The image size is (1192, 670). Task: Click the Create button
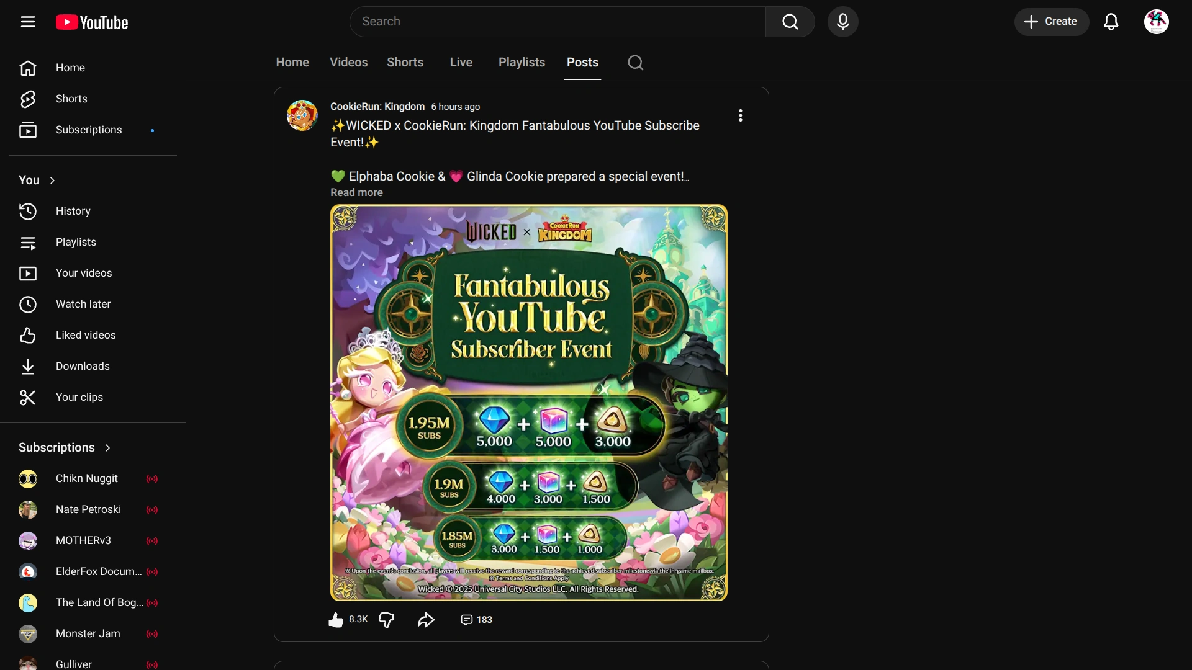point(1051,22)
